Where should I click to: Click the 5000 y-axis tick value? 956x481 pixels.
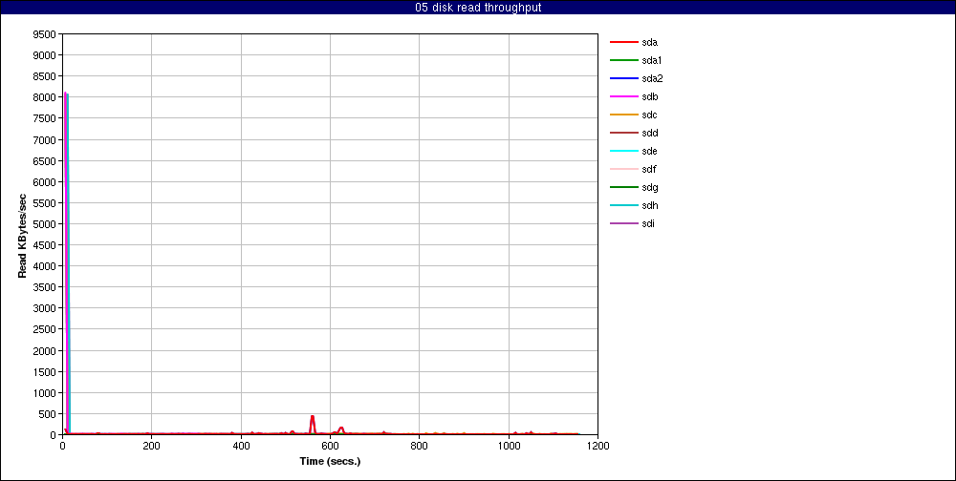[45, 224]
